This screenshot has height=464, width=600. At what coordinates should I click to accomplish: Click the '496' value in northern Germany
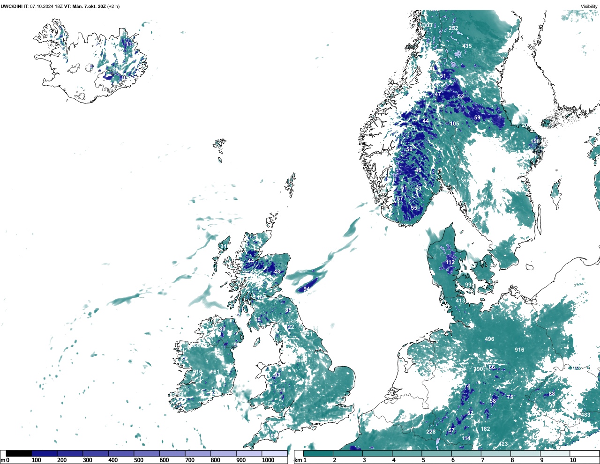pyautogui.click(x=489, y=339)
